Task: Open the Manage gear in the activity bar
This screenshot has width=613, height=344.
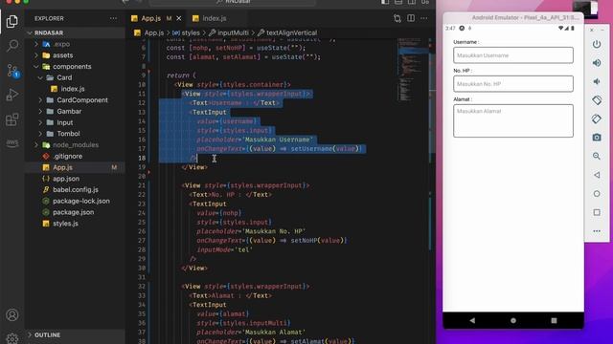Action: point(12,338)
